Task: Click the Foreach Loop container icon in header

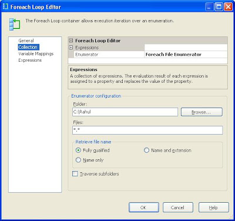Action: pyautogui.click(x=15, y=24)
